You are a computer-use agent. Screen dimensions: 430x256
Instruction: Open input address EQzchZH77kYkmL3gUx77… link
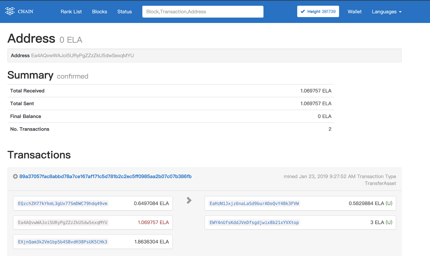(63, 204)
